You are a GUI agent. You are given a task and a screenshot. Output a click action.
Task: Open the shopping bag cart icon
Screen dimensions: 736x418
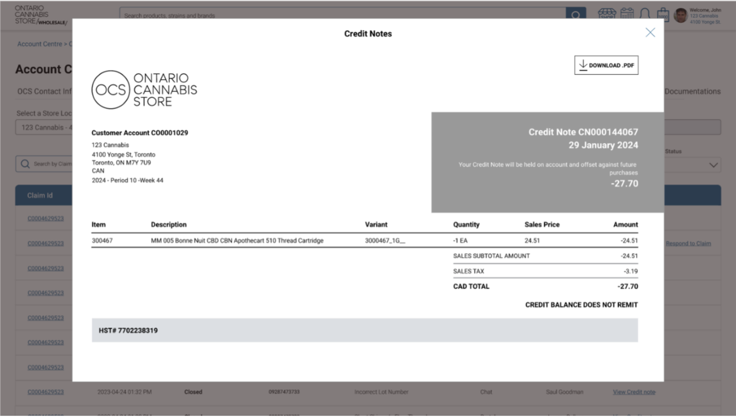tap(663, 14)
